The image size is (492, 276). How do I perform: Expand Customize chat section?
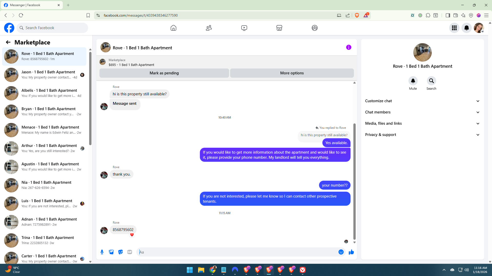pos(422,101)
